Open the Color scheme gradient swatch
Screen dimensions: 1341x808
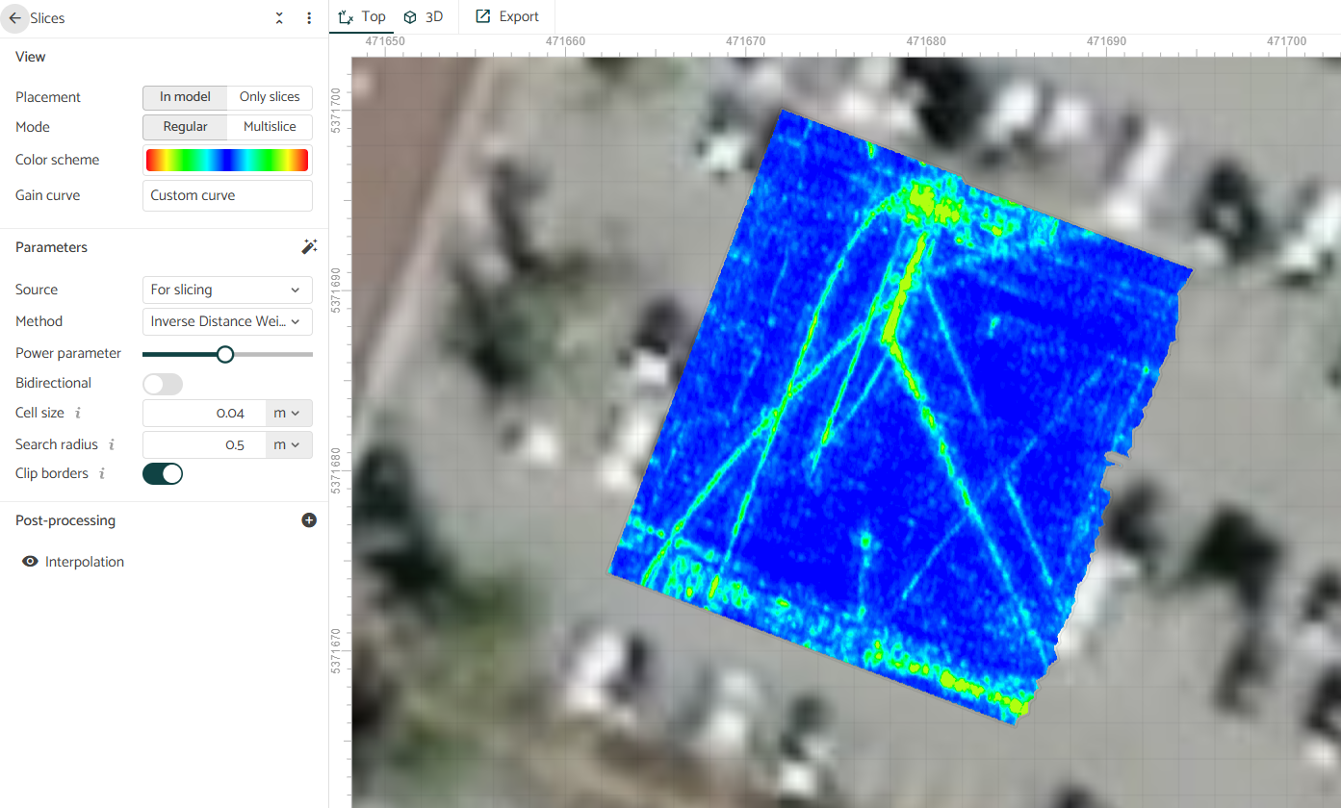(x=227, y=160)
